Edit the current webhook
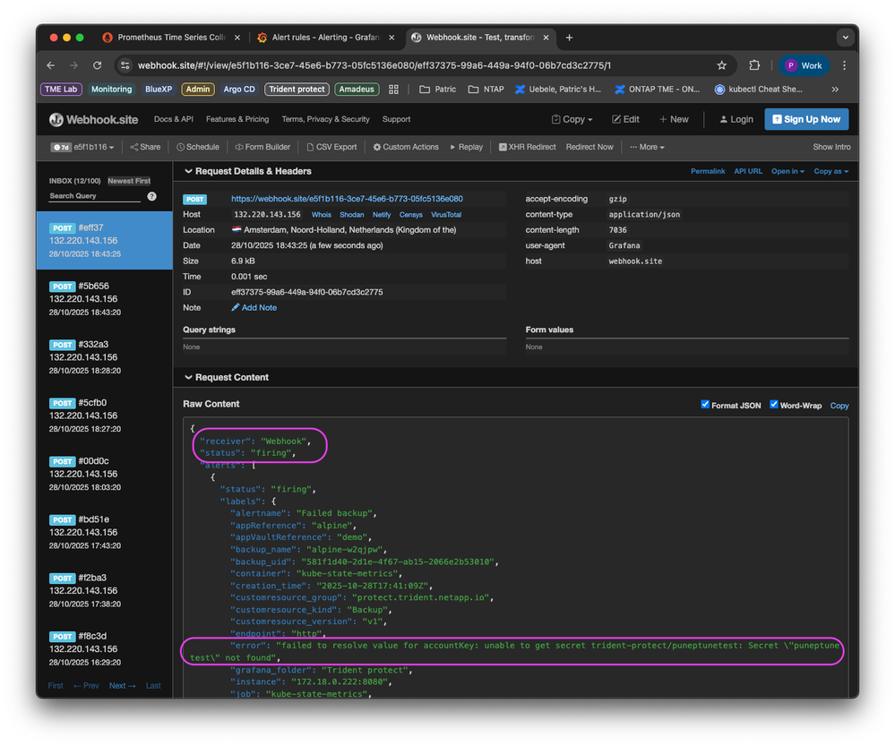 (624, 118)
